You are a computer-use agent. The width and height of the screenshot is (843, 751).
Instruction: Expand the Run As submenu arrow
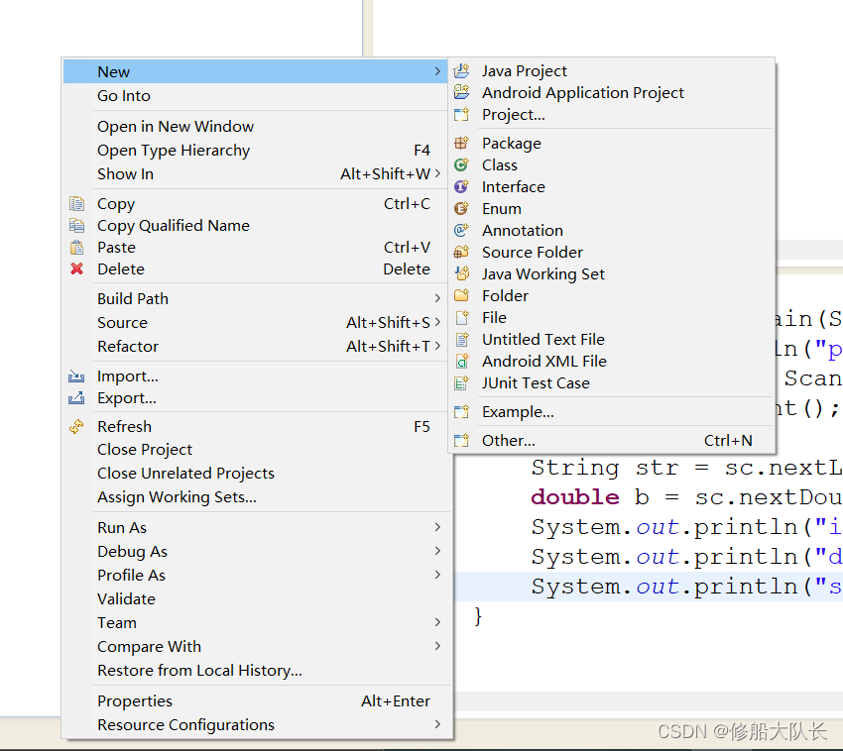pyautogui.click(x=437, y=527)
